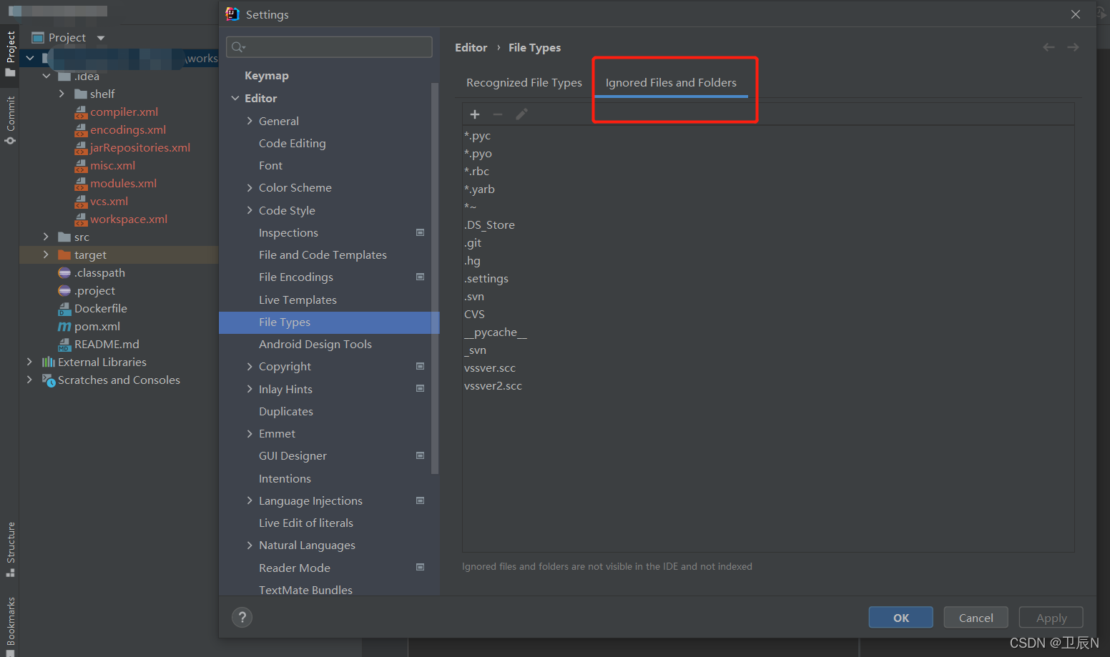Click the Copyright project-level settings icon
1110x657 pixels.
click(x=421, y=366)
